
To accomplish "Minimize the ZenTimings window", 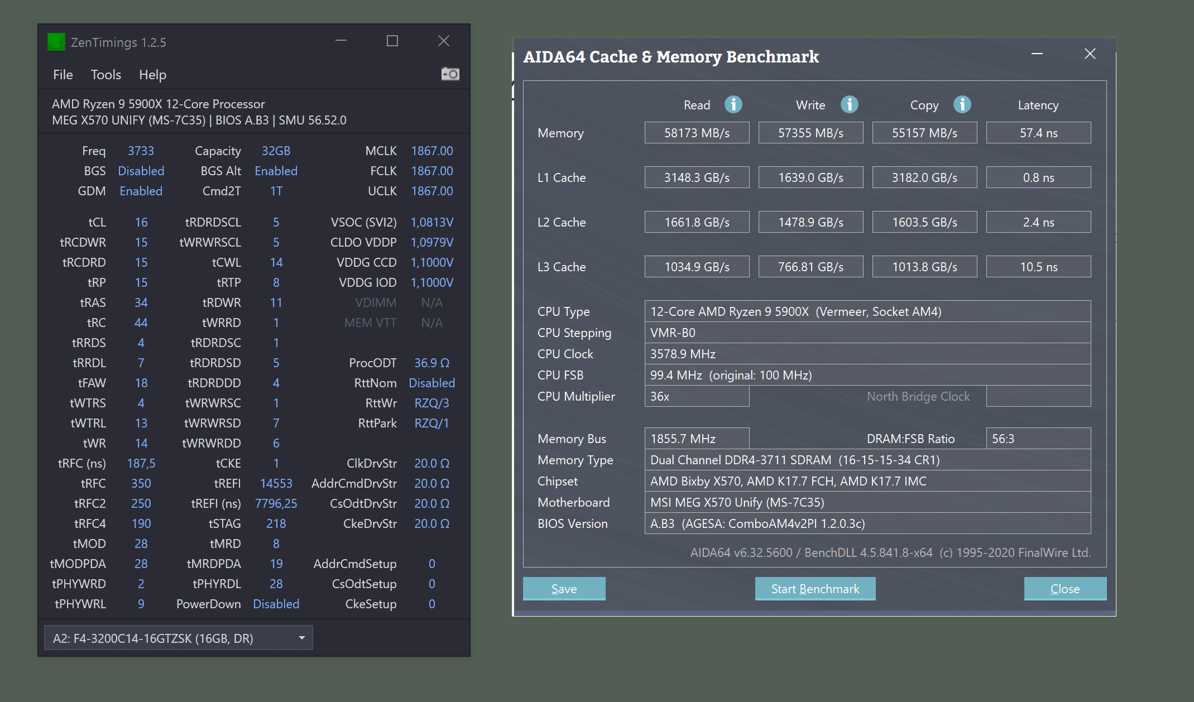I will point(341,41).
